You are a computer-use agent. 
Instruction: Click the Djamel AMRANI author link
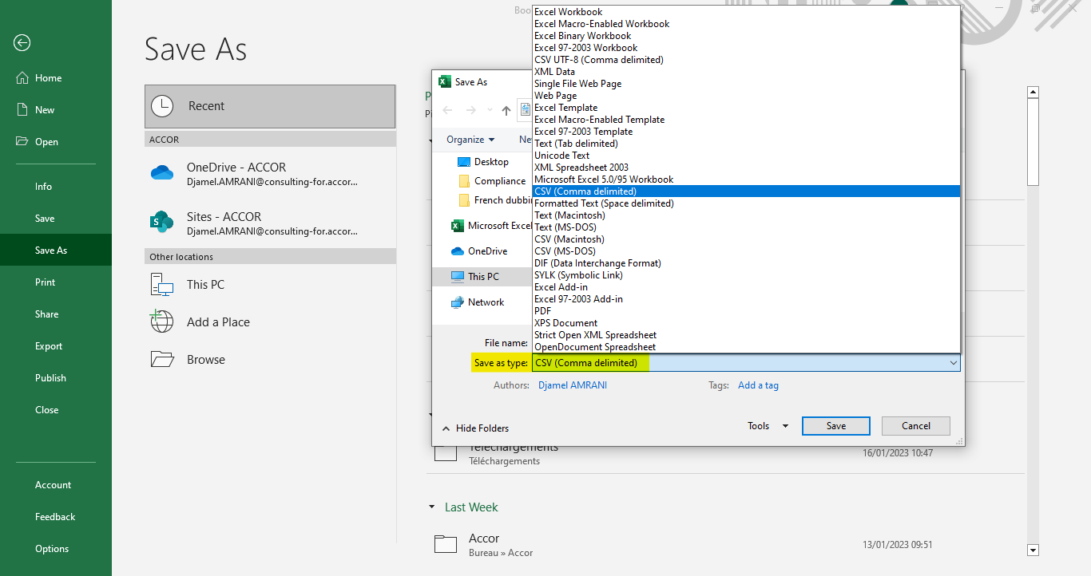coord(573,385)
